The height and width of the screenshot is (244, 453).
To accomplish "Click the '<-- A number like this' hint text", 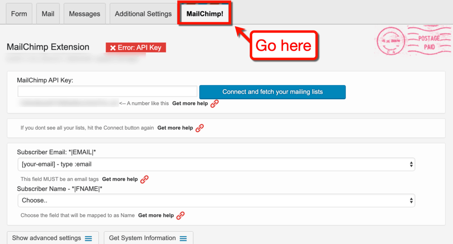I will (144, 103).
